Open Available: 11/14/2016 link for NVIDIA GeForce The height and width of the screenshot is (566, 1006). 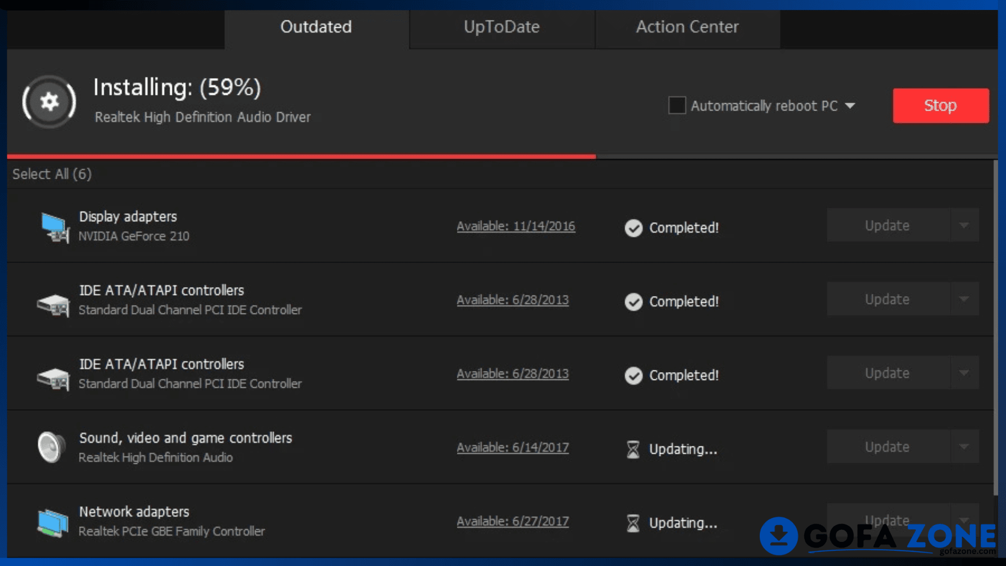tap(516, 226)
